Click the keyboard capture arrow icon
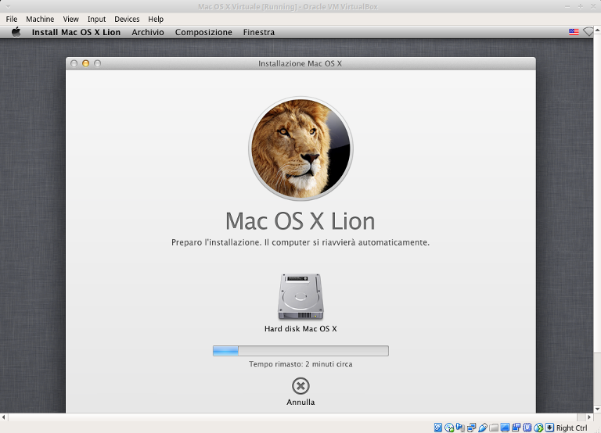The height and width of the screenshot is (433, 601). click(x=549, y=428)
